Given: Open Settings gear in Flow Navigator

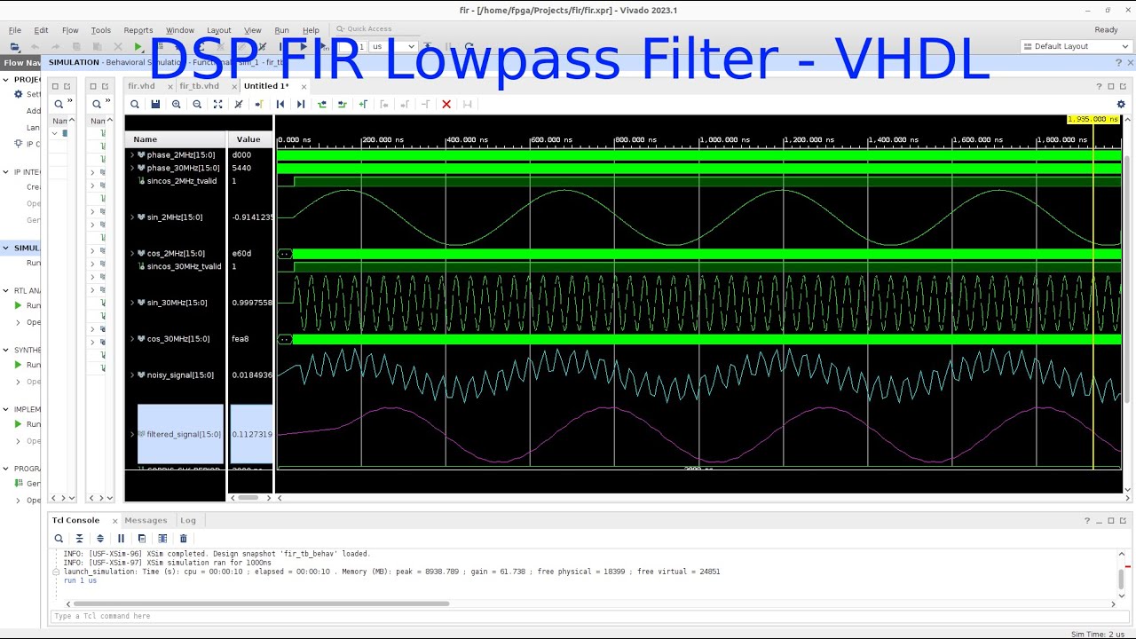Looking at the screenshot, I should [18, 94].
